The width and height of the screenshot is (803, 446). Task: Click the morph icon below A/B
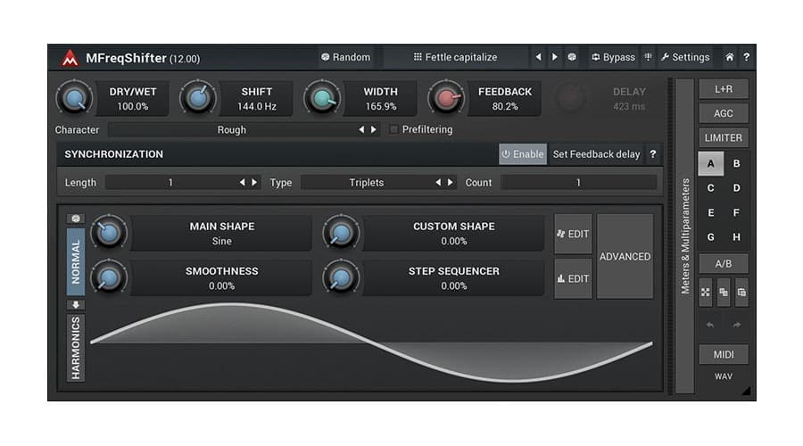[706, 293]
